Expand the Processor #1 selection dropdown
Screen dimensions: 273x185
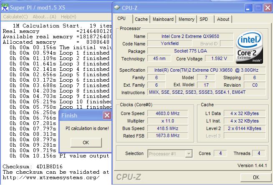[x=189, y=154]
